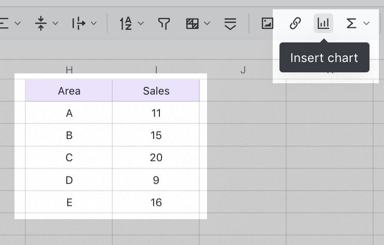Image resolution: width=384 pixels, height=245 pixels.
Task: Open the text overflow dropdown arrow
Action: [x=94, y=23]
